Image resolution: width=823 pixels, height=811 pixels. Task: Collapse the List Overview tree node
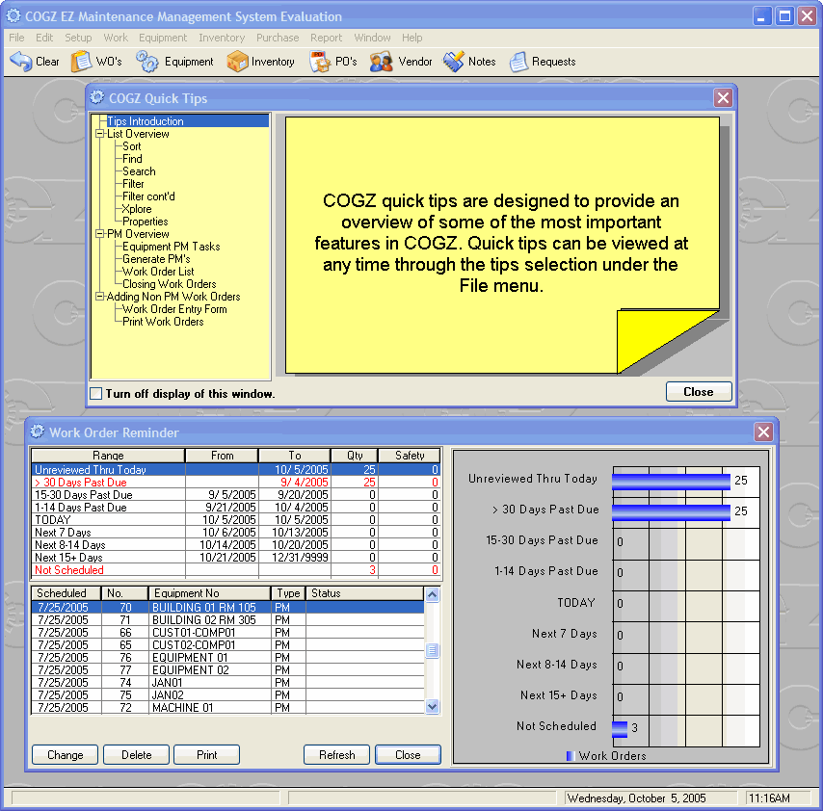pyautogui.click(x=99, y=134)
